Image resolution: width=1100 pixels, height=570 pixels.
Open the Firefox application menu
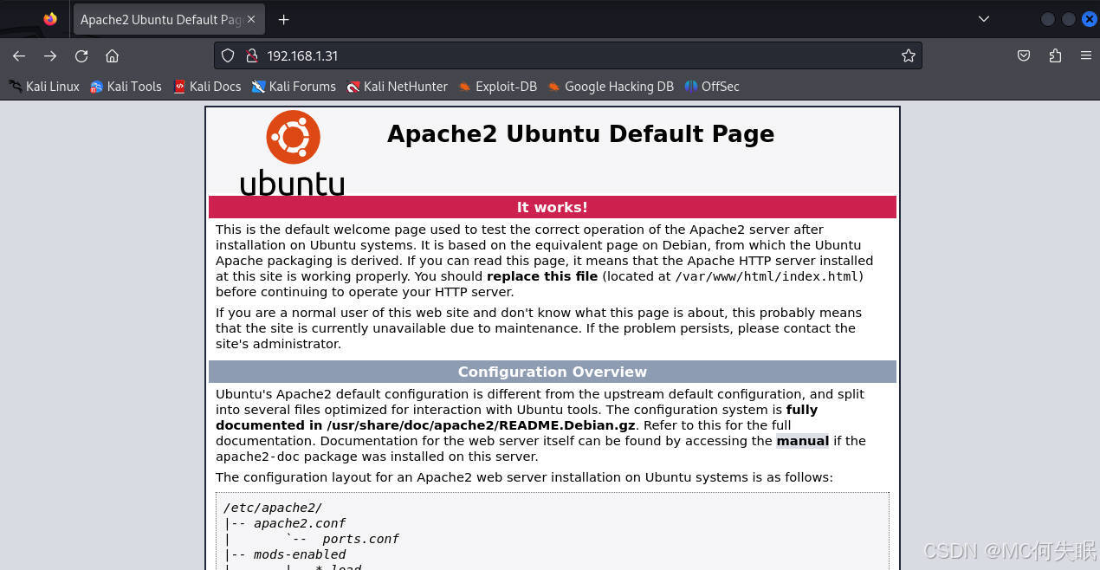(x=1085, y=55)
